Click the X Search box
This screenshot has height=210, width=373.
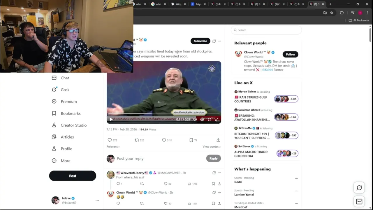[x=266, y=30]
